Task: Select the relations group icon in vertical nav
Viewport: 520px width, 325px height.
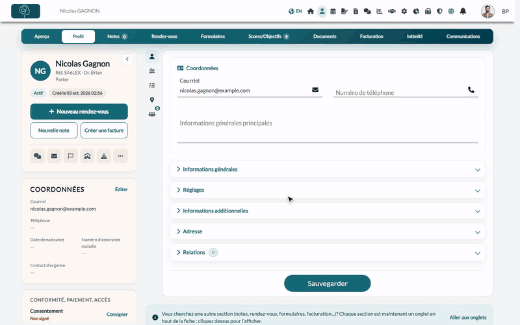Action: point(152,114)
